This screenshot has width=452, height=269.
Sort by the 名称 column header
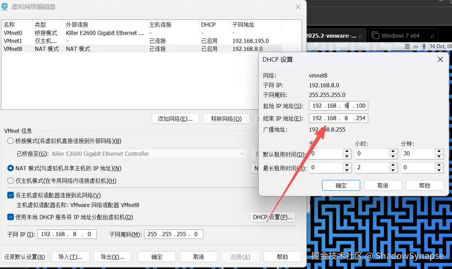click(x=17, y=25)
